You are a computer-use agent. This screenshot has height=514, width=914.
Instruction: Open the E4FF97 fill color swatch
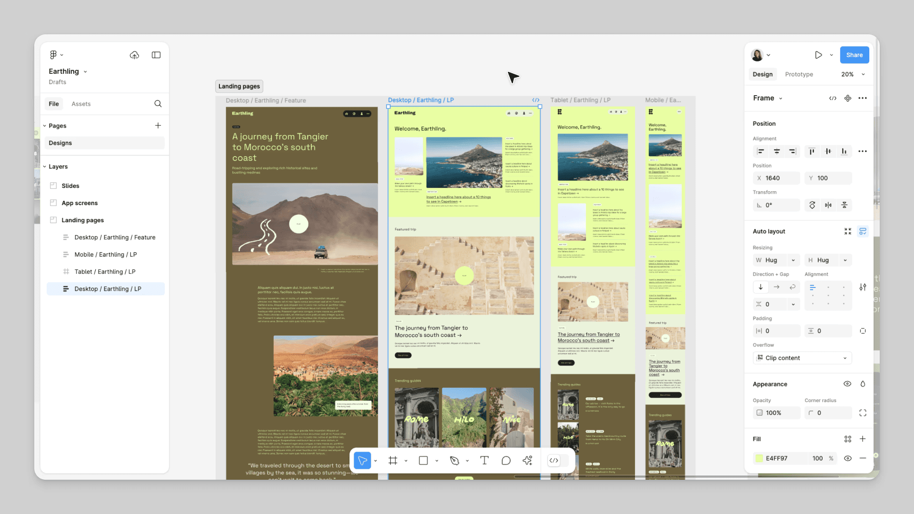coord(759,458)
